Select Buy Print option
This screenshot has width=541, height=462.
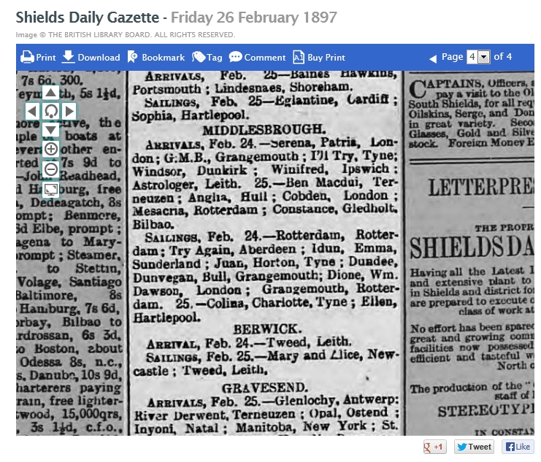318,57
